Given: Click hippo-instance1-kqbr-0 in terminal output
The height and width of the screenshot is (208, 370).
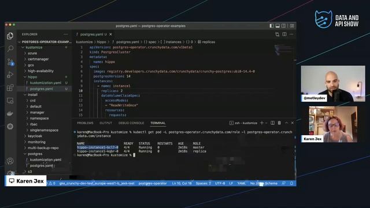Looking at the screenshot, I should tap(98, 151).
